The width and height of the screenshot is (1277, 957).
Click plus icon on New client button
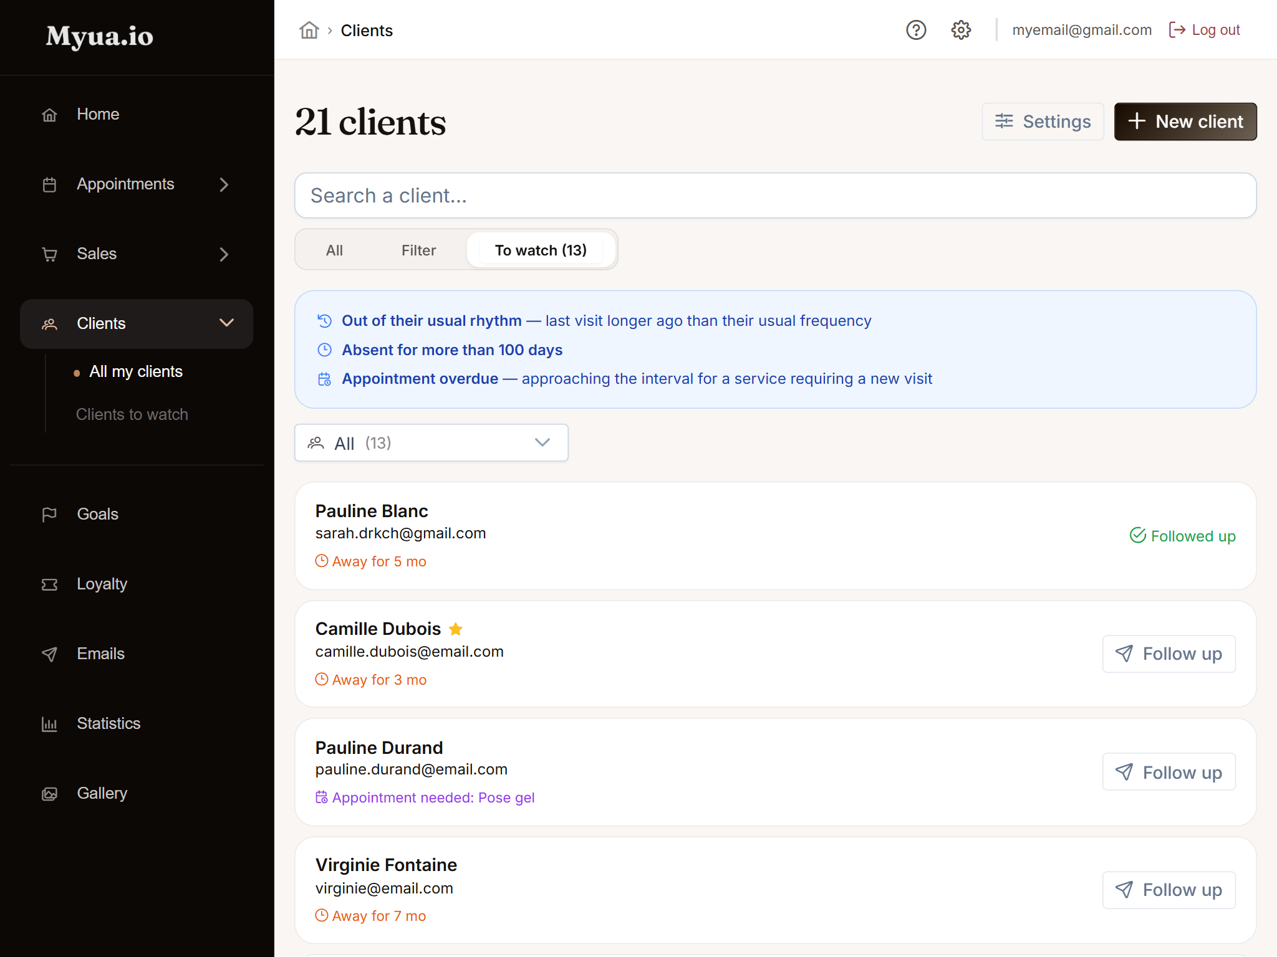pyautogui.click(x=1137, y=121)
